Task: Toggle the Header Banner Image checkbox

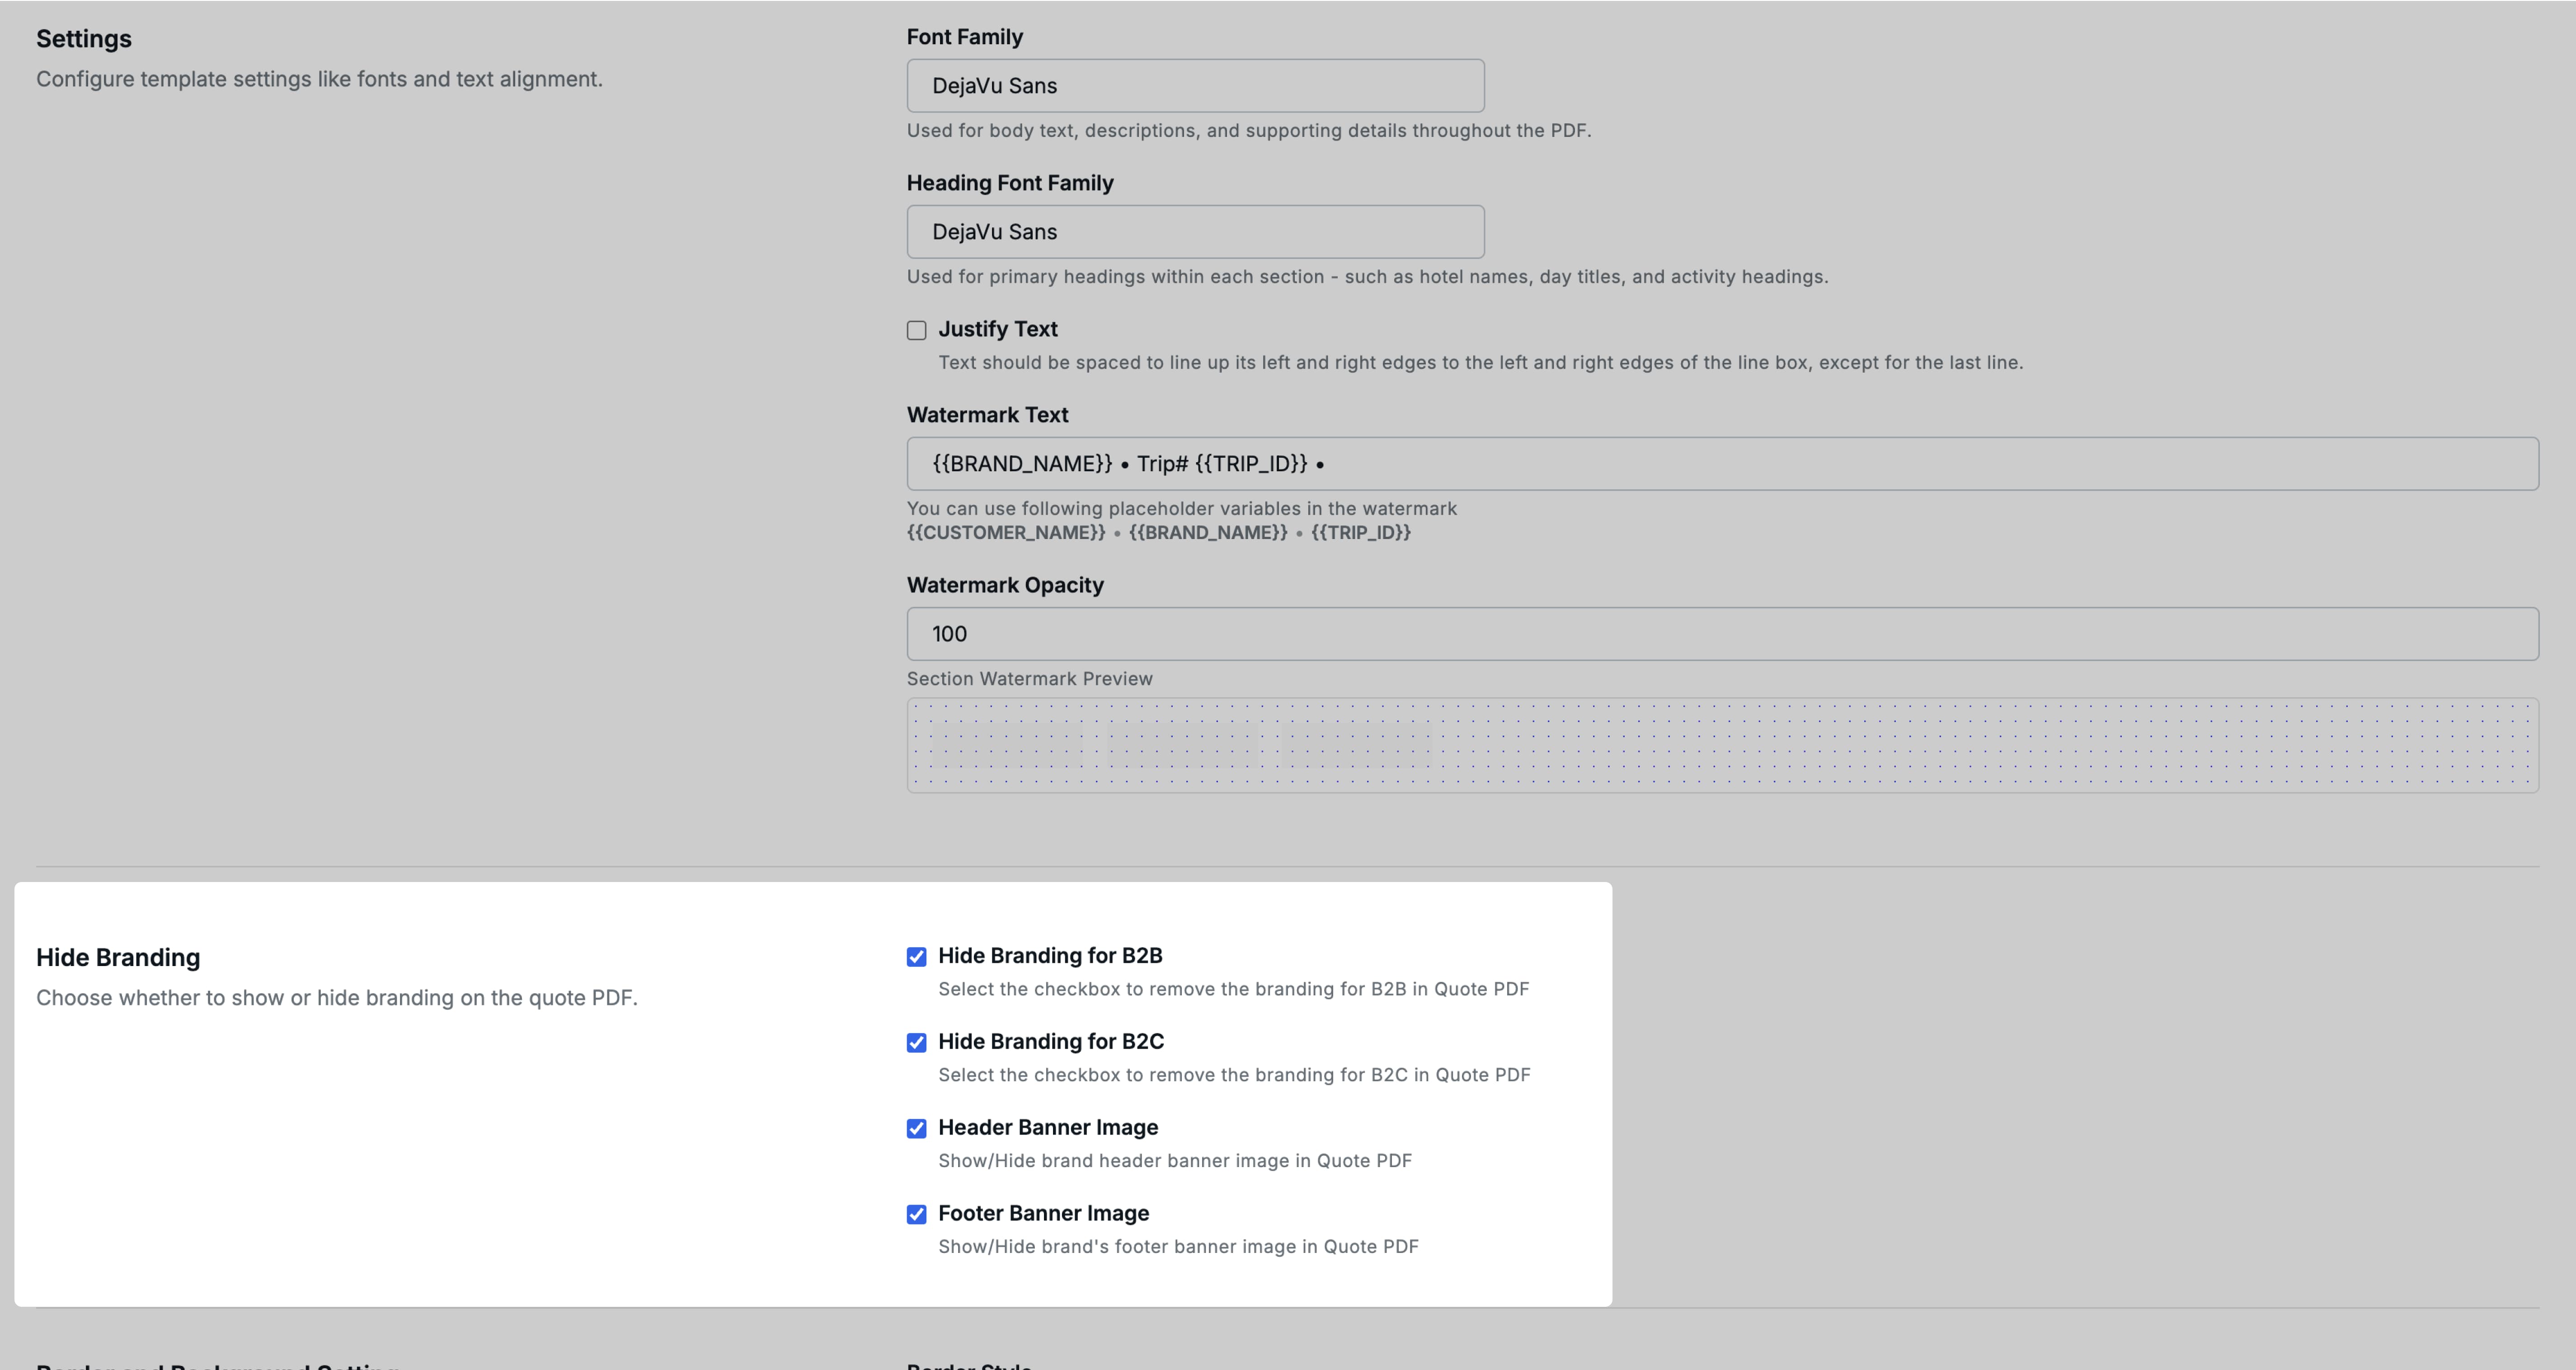Action: pyautogui.click(x=916, y=1129)
